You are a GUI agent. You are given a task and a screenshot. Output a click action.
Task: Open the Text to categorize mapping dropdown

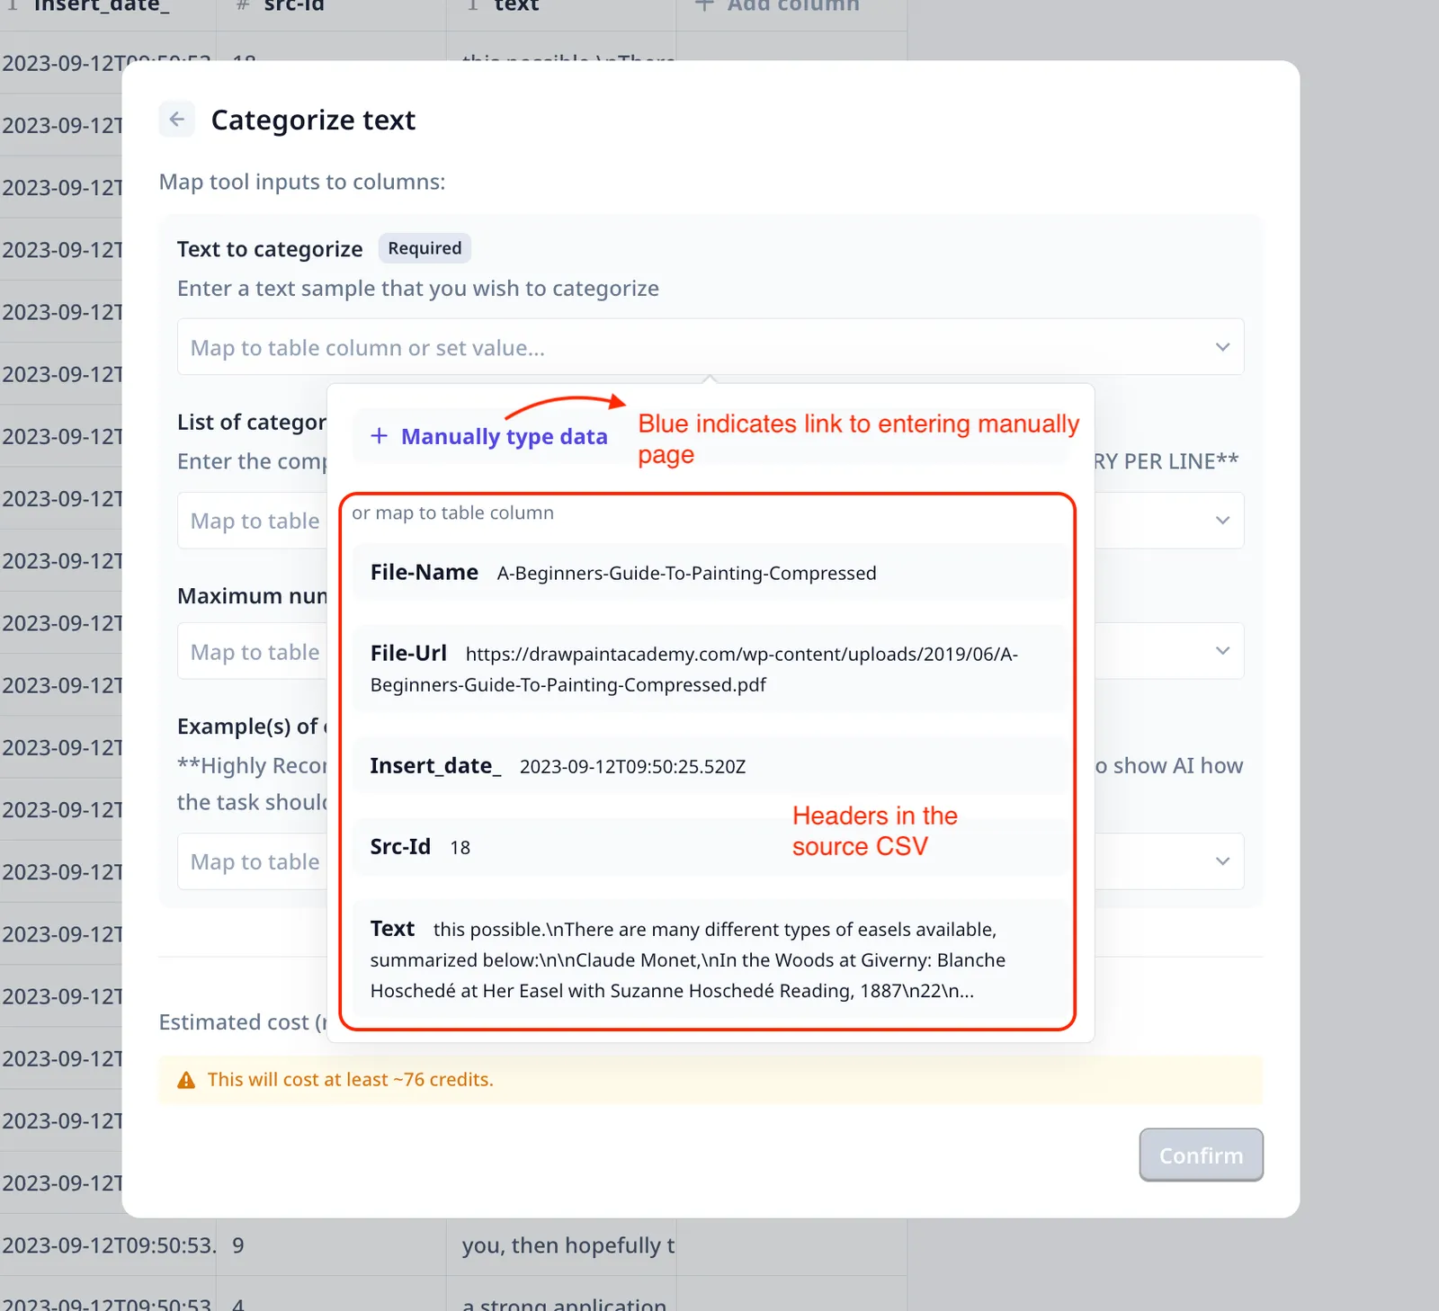(711, 347)
